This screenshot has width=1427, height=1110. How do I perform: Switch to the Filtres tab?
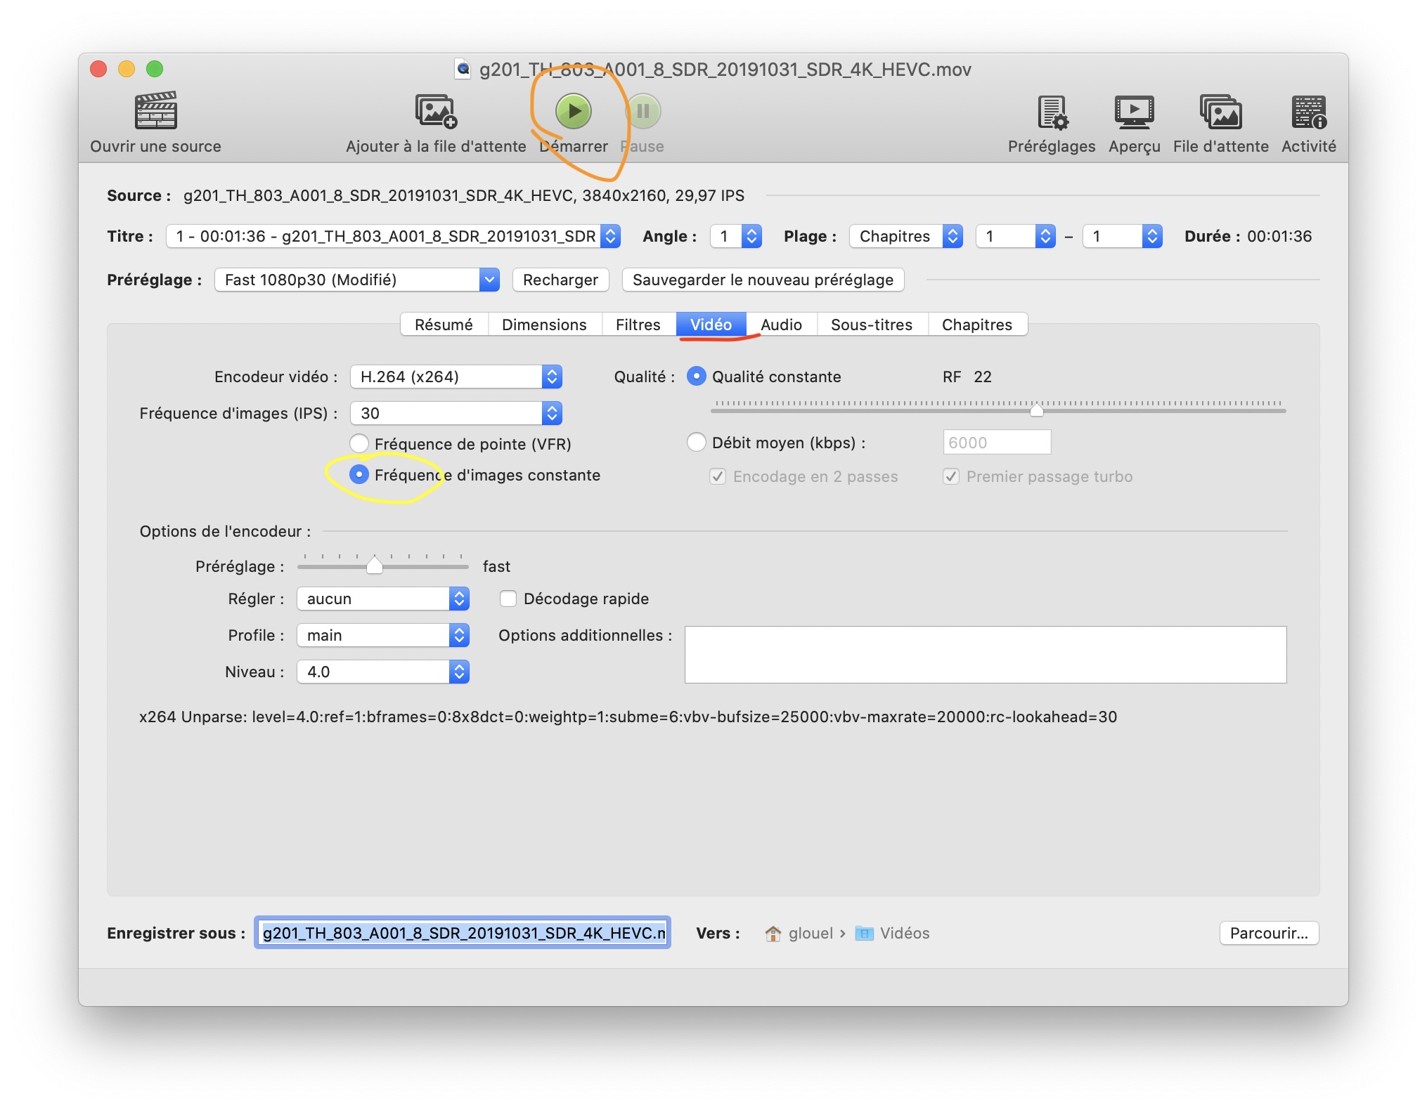coord(638,325)
